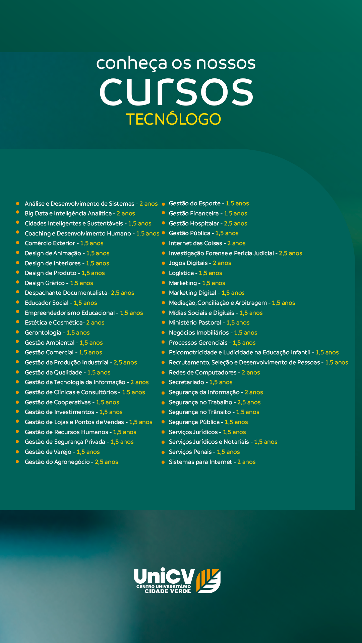Click the UniCV wordmark text
This screenshot has width=362, height=643.
click(x=164, y=577)
